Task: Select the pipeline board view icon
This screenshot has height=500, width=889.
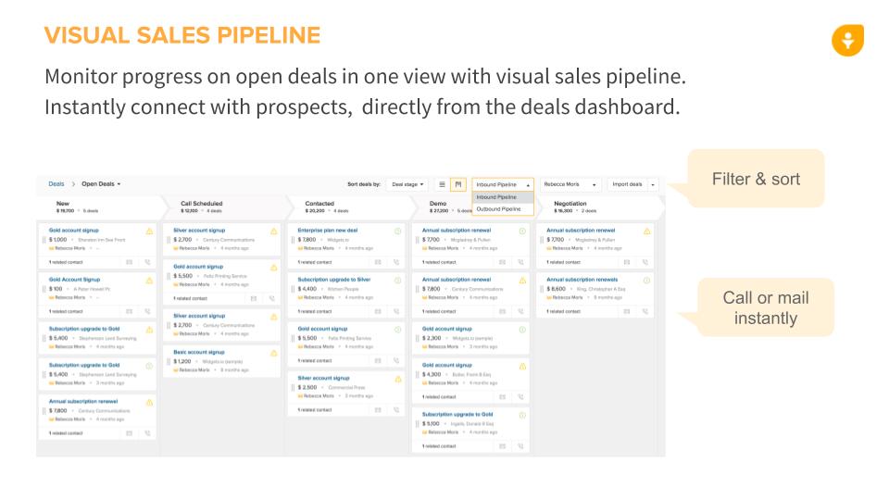Action: (457, 184)
